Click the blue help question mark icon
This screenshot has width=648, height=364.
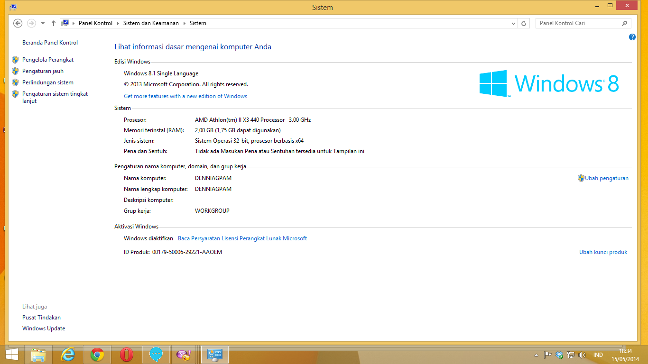coord(632,37)
